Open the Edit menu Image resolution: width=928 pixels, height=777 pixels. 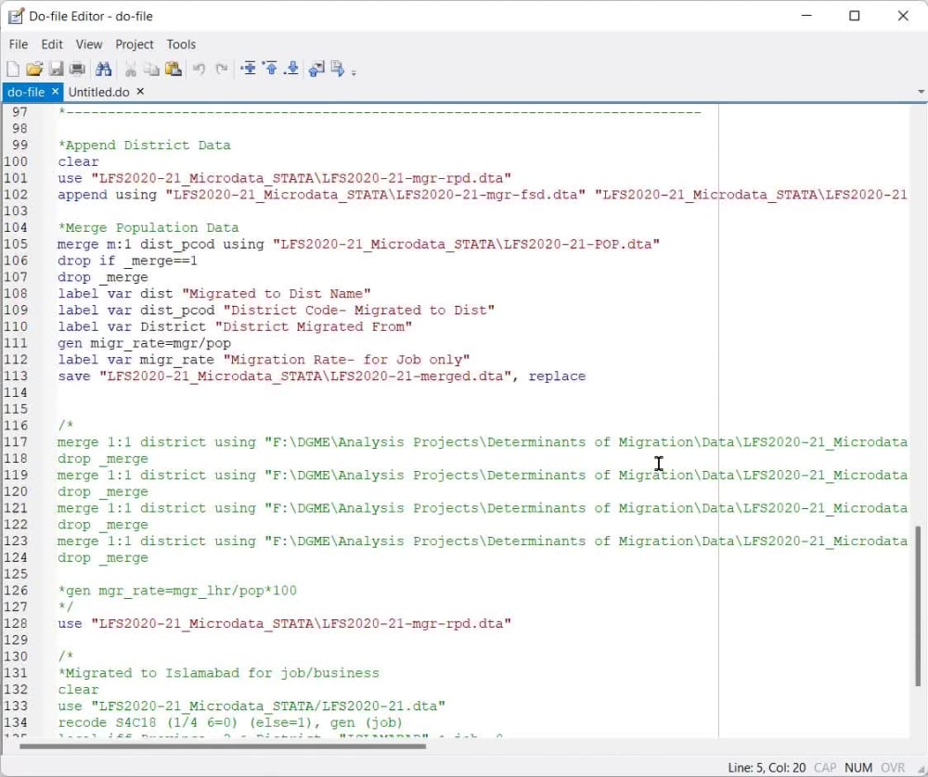(x=51, y=45)
